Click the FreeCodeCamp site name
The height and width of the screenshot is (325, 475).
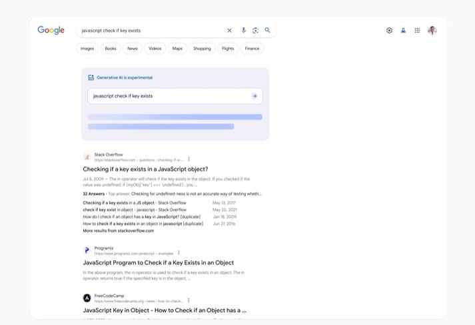point(109,296)
